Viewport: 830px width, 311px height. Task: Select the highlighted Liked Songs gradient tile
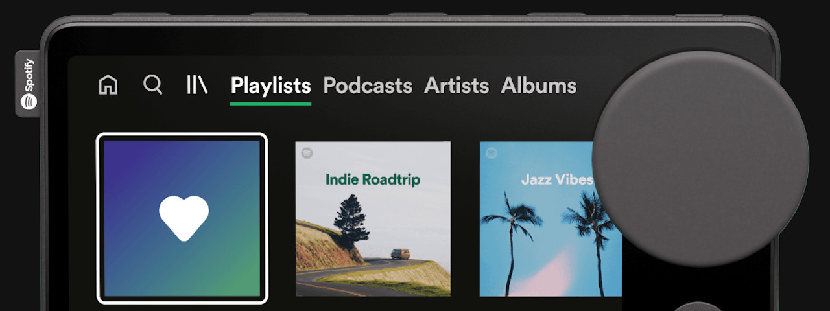pyautogui.click(x=182, y=218)
